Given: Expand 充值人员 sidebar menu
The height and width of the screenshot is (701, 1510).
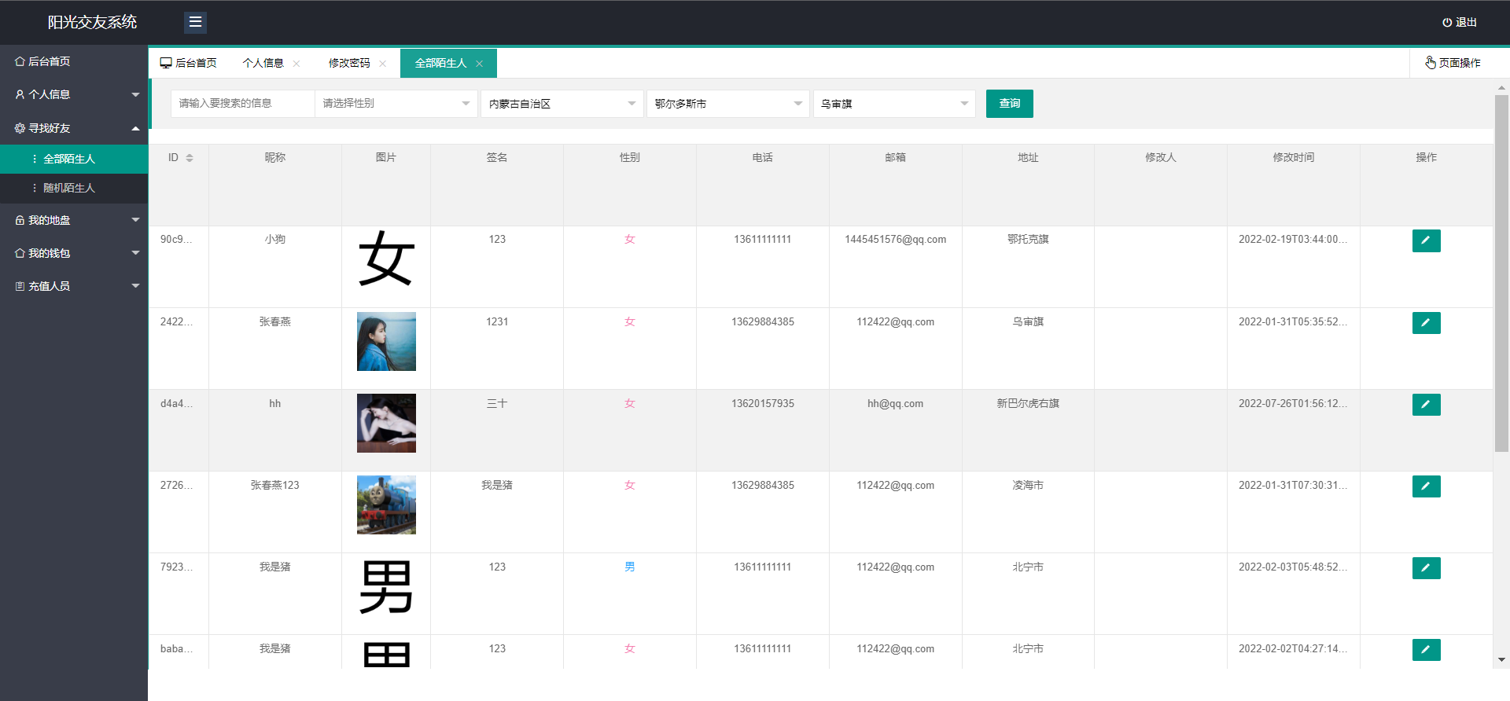Looking at the screenshot, I should click(x=74, y=286).
